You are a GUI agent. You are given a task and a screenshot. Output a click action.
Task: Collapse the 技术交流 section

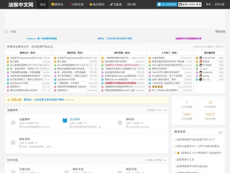pyautogui.click(x=165, y=160)
